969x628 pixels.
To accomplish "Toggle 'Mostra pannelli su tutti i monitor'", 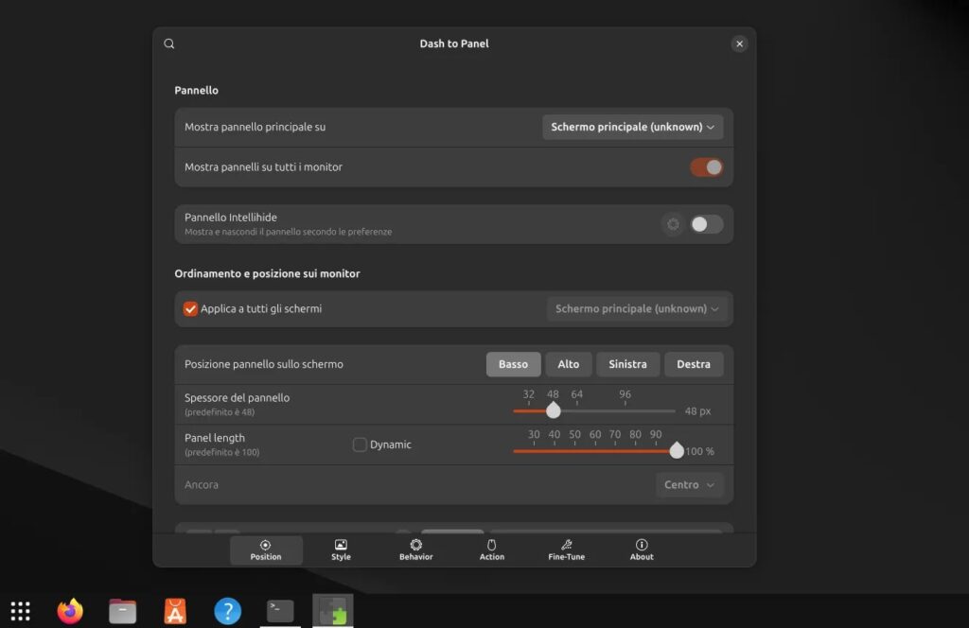I will click(x=706, y=166).
